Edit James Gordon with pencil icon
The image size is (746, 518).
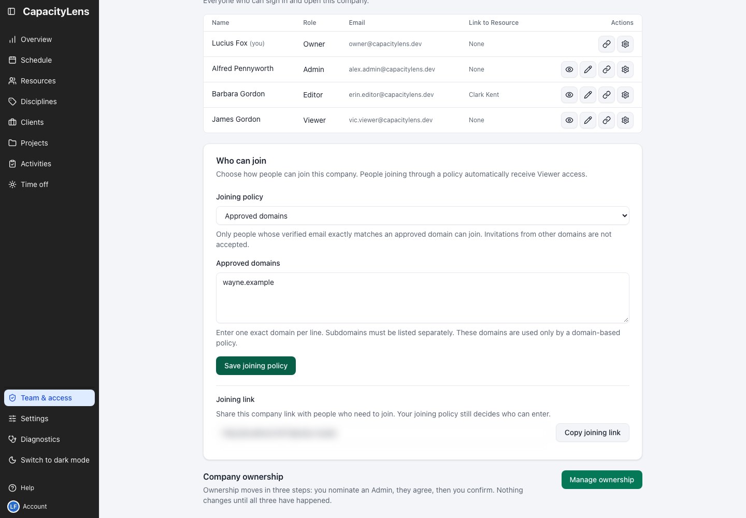click(x=588, y=120)
